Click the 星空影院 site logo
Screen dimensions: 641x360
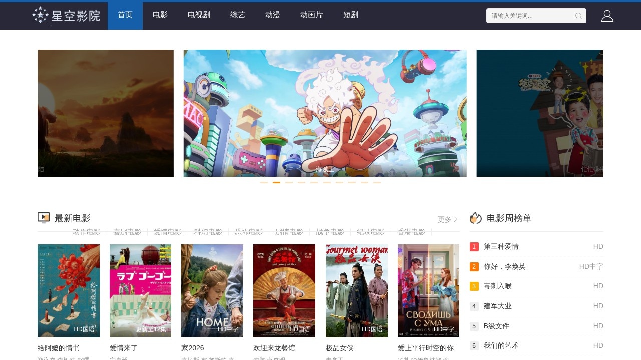click(x=66, y=16)
